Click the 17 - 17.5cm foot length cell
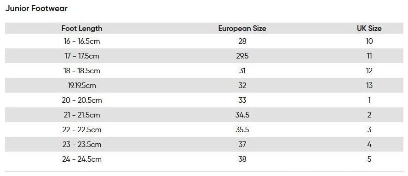The width and height of the screenshot is (408, 176). (x=82, y=56)
